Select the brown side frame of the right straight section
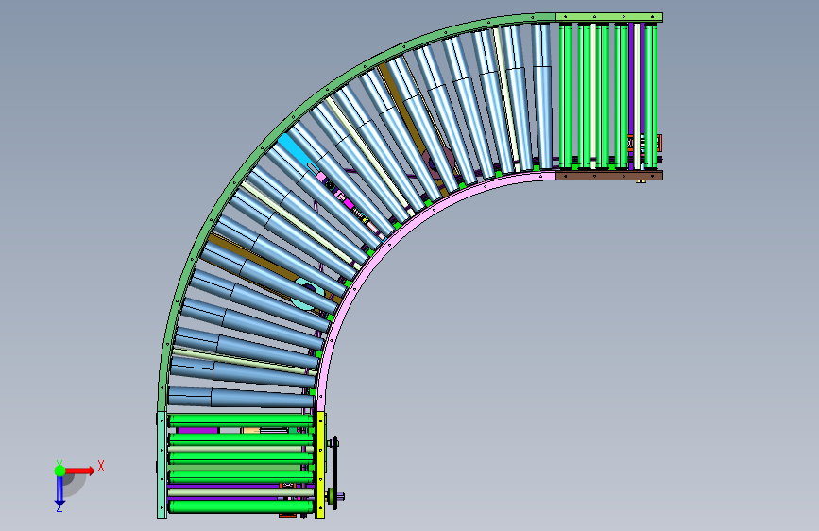The width and height of the screenshot is (819, 531). 609,175
